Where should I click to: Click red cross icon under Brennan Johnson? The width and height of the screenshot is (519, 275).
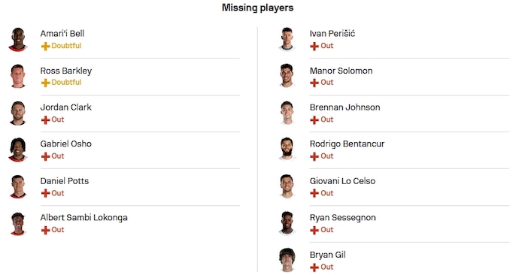[x=314, y=119]
